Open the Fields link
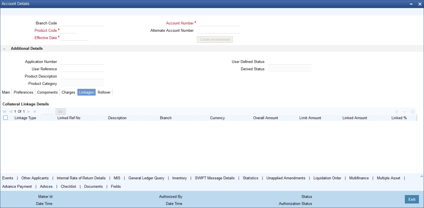Screen dimensions: 424x208 (x=116, y=186)
